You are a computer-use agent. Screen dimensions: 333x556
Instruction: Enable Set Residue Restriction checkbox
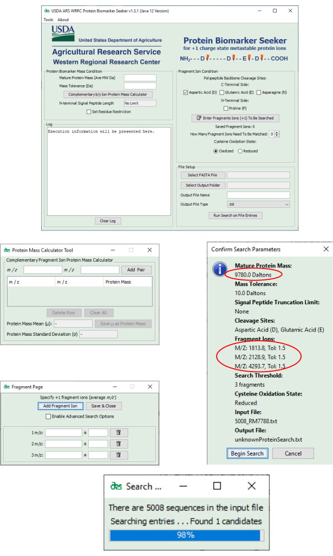tap(89, 112)
